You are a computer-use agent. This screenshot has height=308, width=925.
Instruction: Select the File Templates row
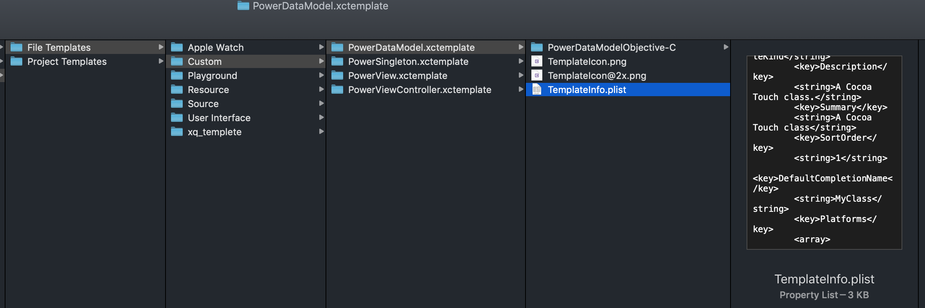tap(85, 47)
